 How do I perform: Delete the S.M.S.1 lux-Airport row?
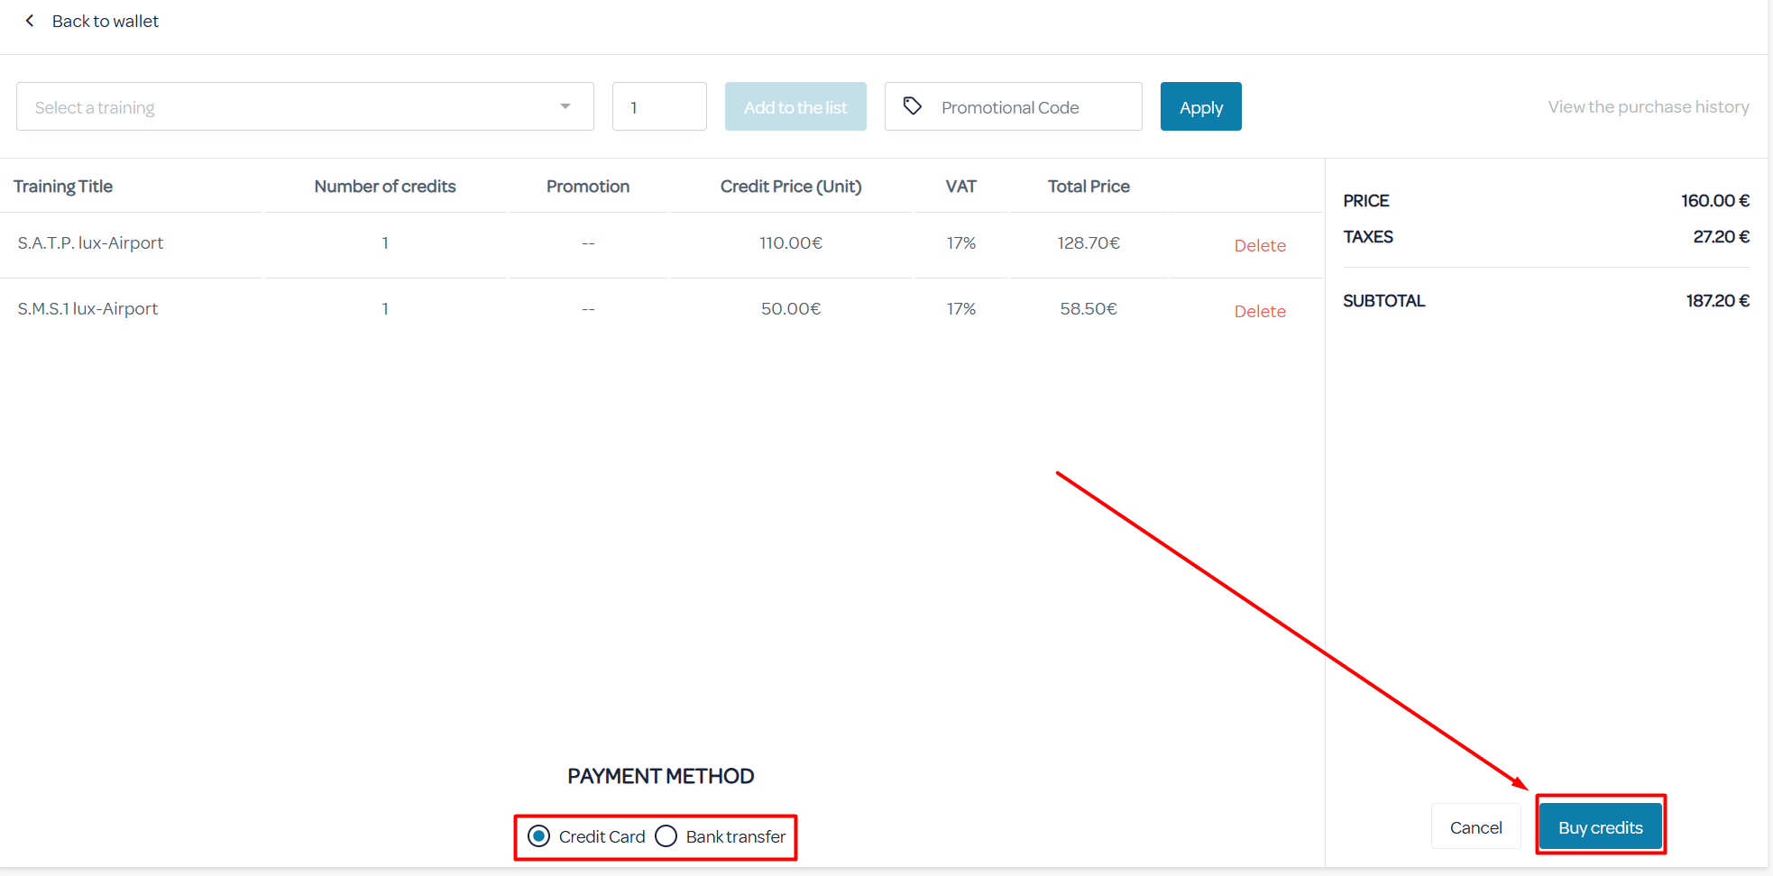[x=1259, y=311]
